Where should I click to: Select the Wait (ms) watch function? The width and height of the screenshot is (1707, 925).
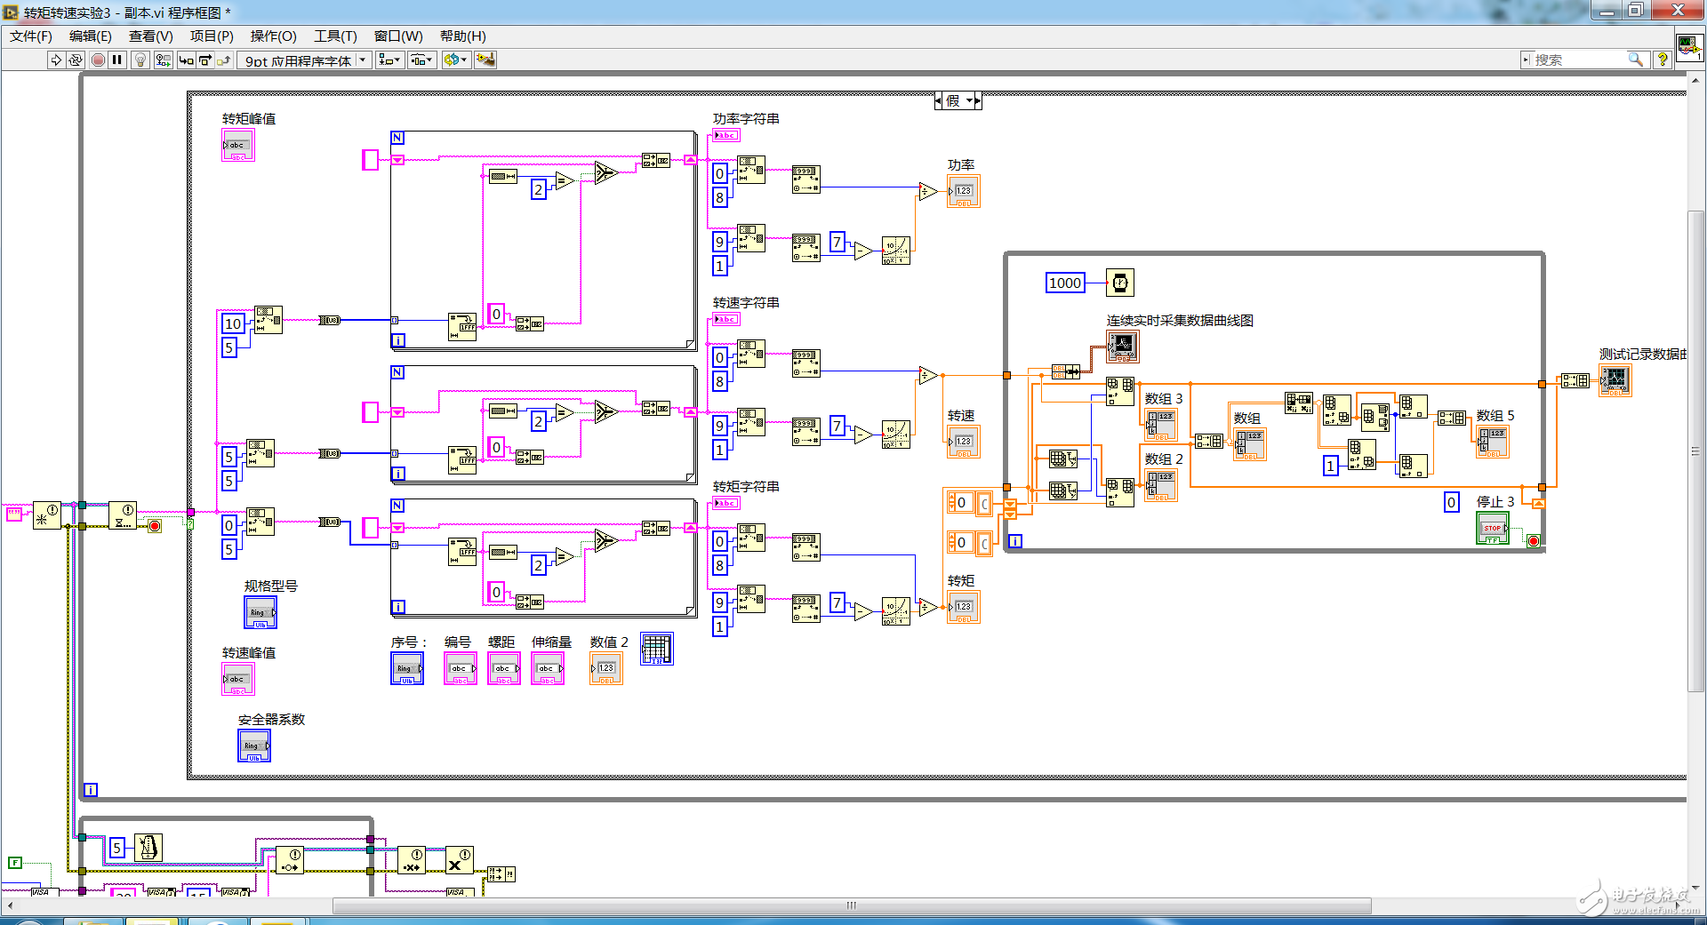click(1120, 283)
